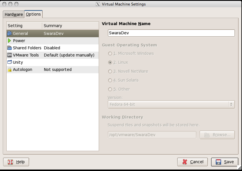Click the working directory path field
Screen dimensions: 242x171
tap(152, 135)
